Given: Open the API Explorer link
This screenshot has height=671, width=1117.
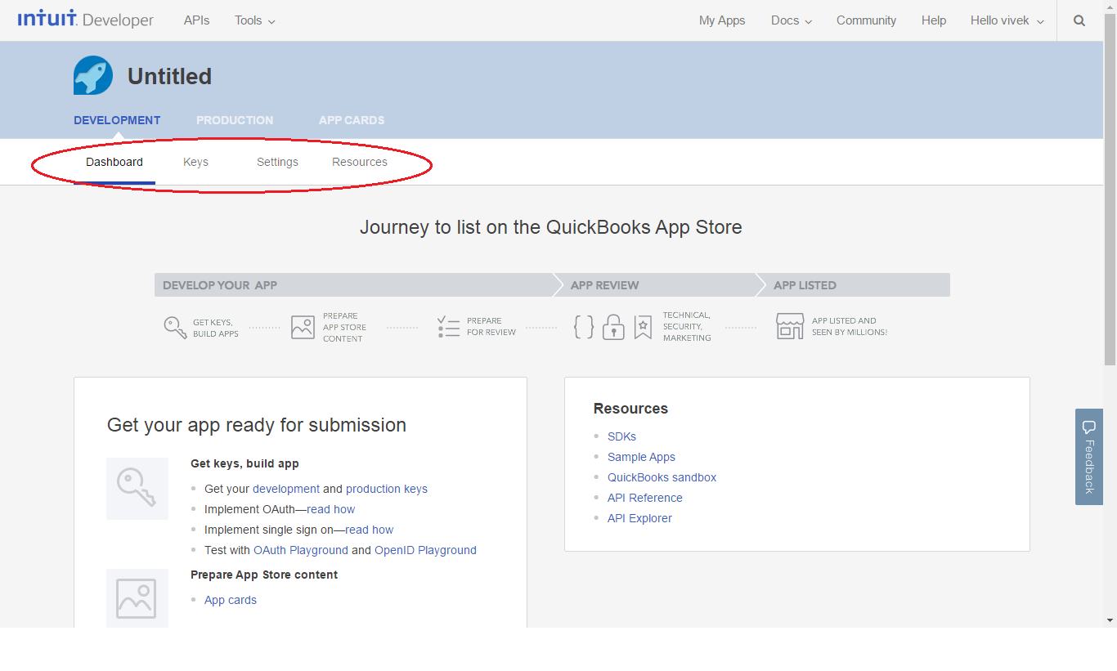Looking at the screenshot, I should [x=639, y=518].
